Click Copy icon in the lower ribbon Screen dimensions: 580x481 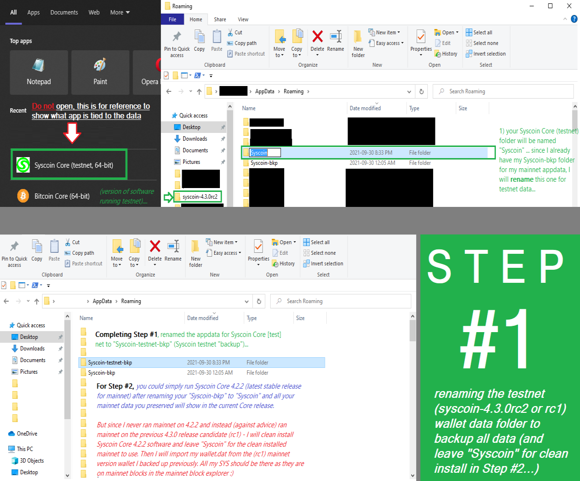[37, 250]
